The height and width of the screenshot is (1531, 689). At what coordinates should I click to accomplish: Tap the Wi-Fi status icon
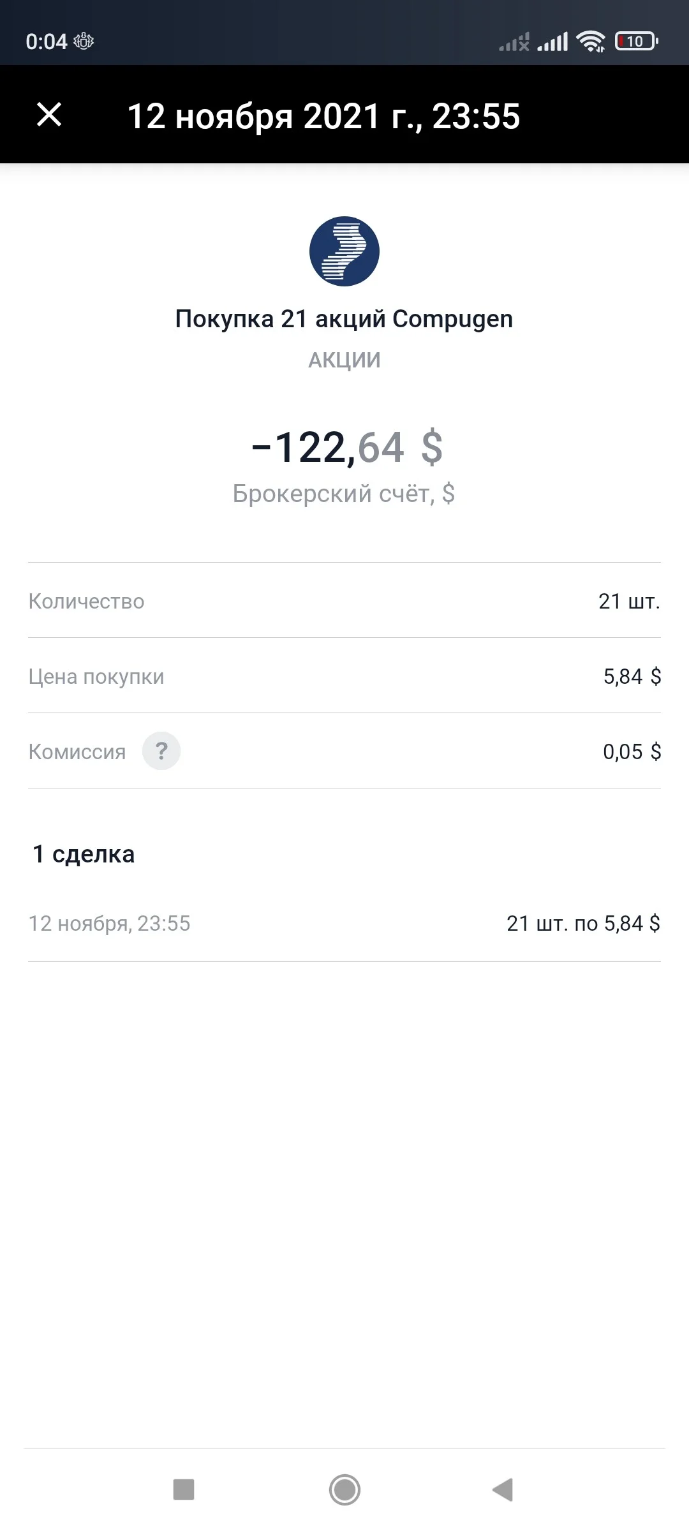(x=591, y=41)
